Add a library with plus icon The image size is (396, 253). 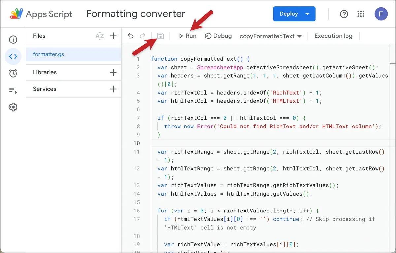pos(113,72)
